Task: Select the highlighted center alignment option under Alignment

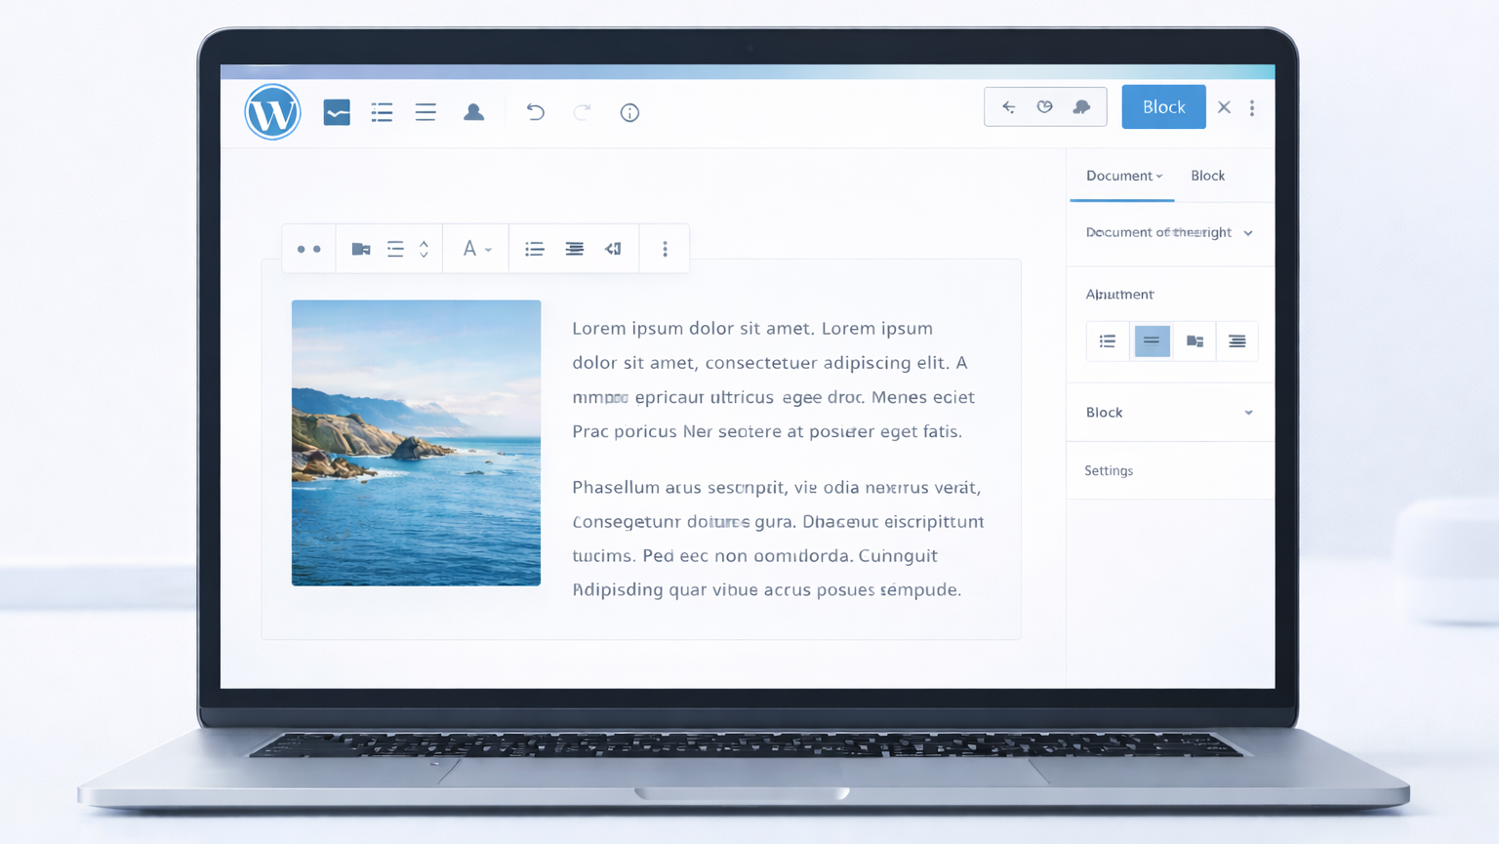Action: click(1152, 341)
